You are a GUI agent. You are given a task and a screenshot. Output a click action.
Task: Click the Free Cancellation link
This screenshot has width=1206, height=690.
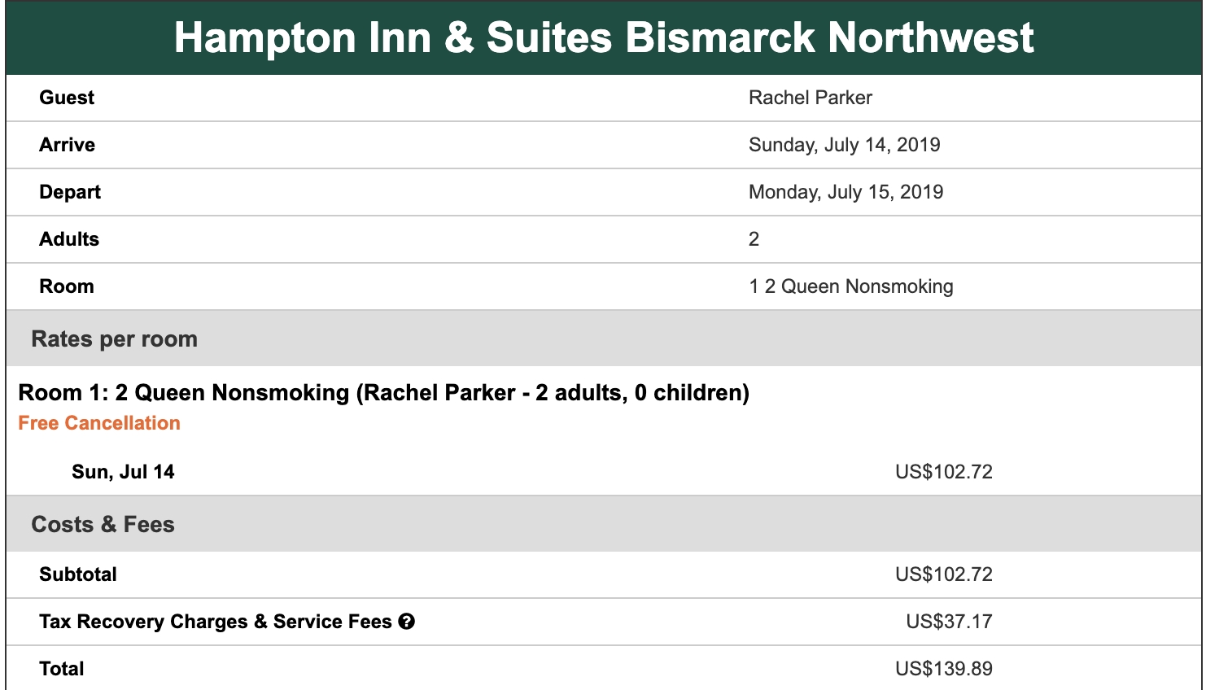99,423
